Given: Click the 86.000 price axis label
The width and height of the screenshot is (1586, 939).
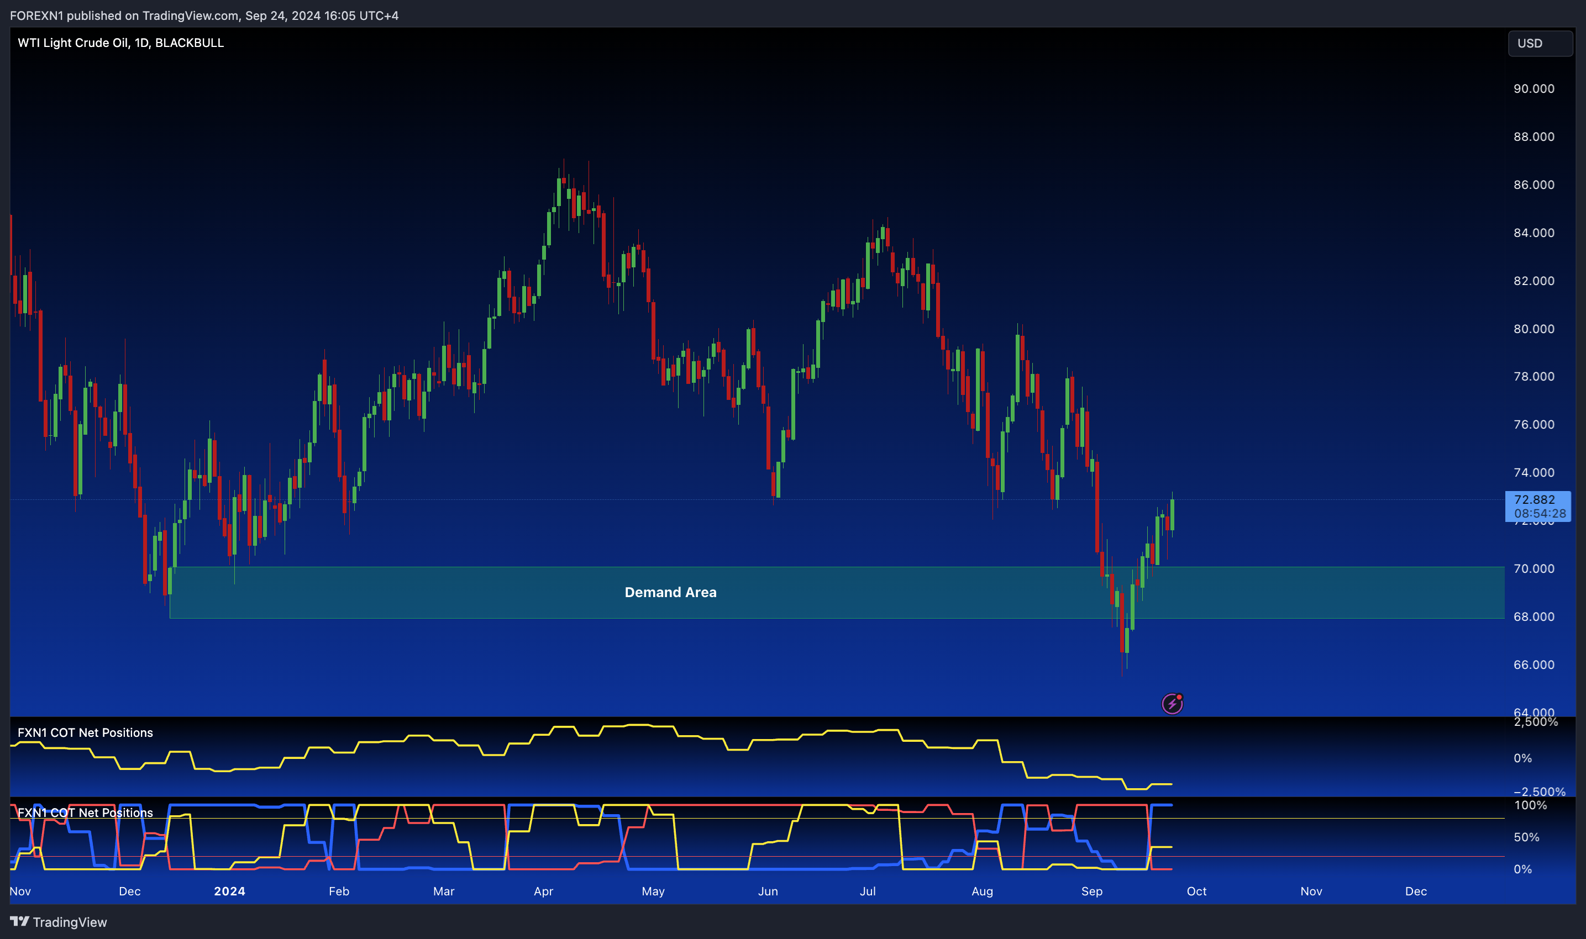Looking at the screenshot, I should [1534, 185].
